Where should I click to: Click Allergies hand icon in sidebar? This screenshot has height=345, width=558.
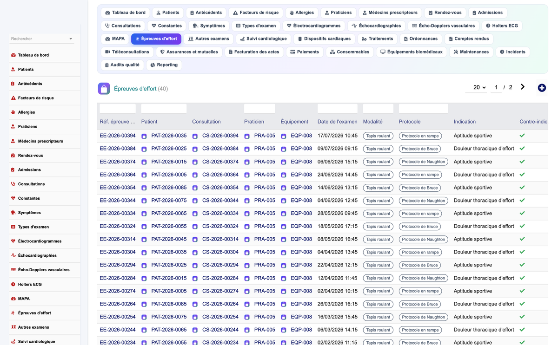(13, 112)
